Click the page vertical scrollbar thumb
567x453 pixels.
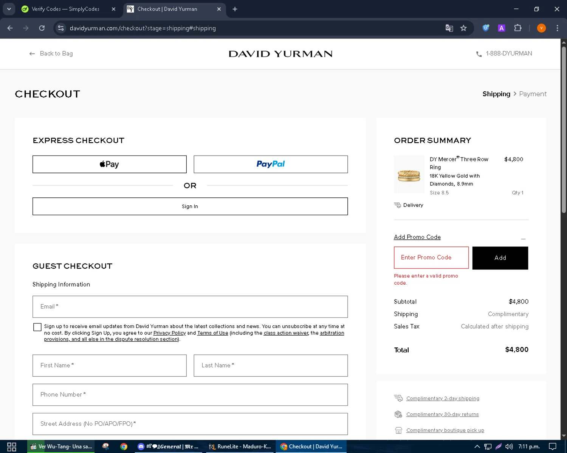pyautogui.click(x=564, y=129)
